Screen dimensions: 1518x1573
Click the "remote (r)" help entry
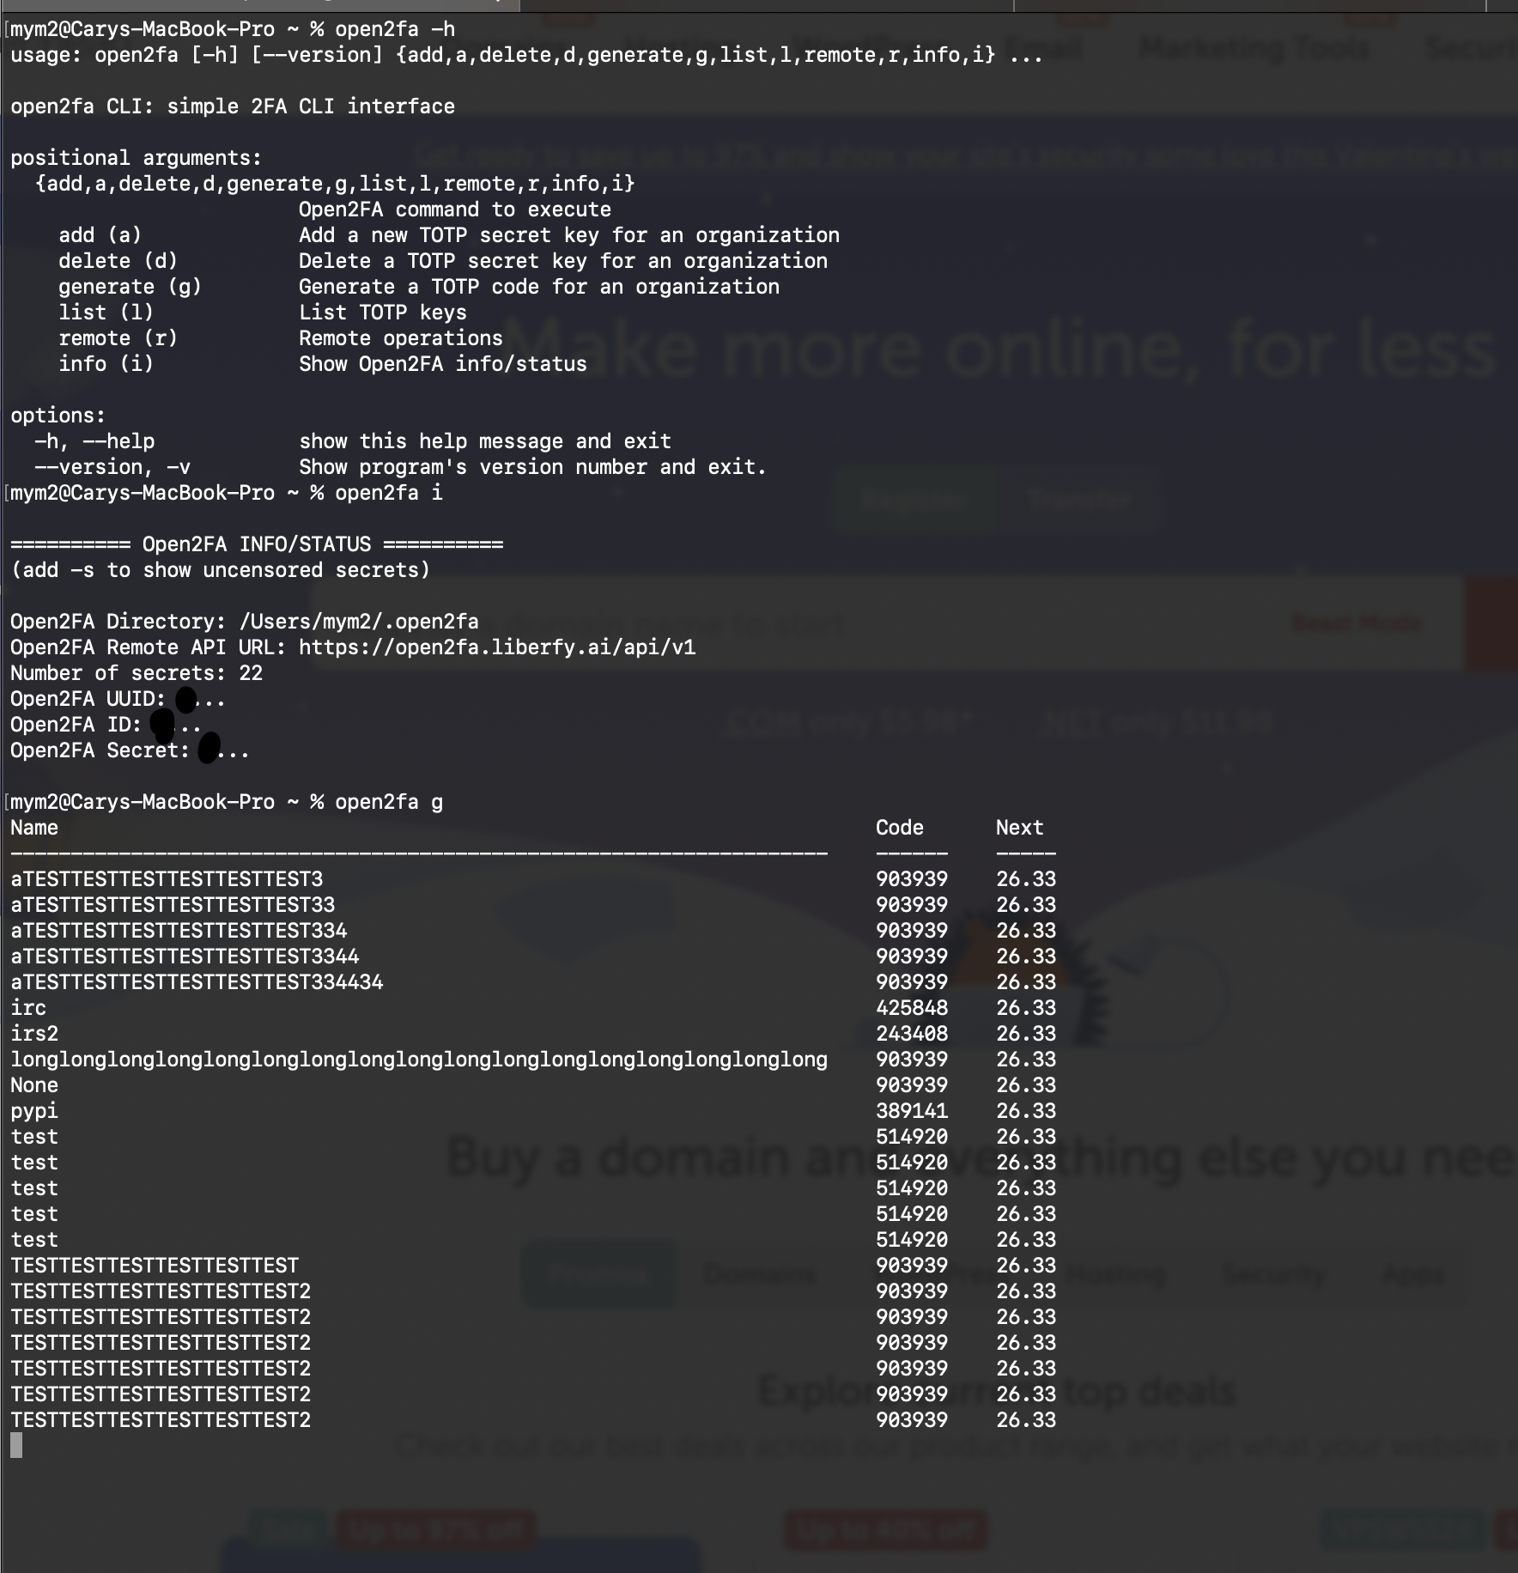click(x=118, y=338)
